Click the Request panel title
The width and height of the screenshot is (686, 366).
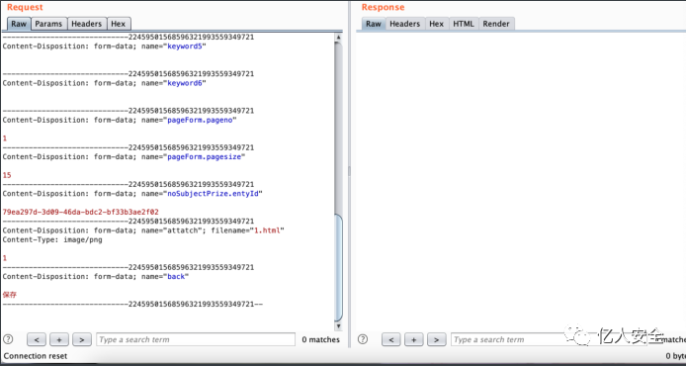(25, 7)
